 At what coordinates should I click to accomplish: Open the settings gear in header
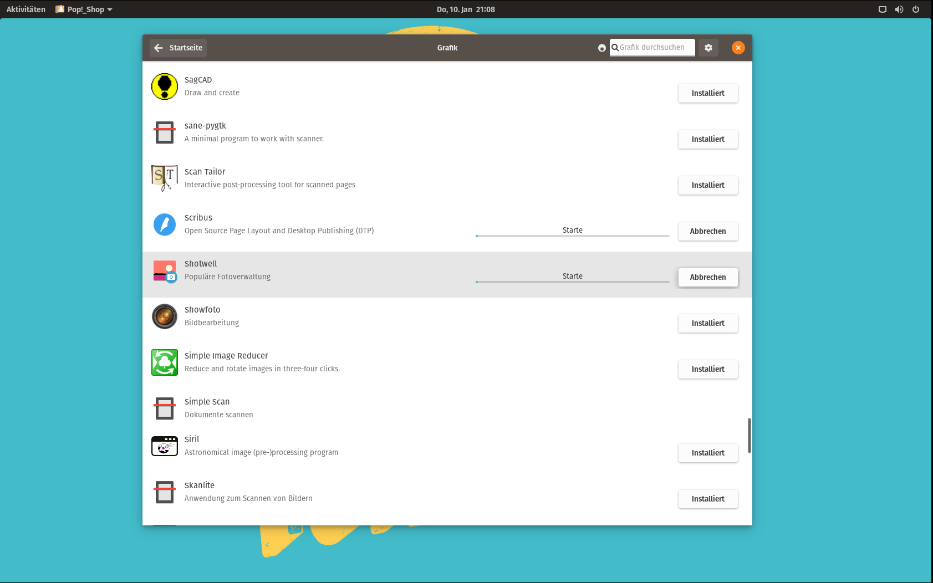pyautogui.click(x=708, y=48)
